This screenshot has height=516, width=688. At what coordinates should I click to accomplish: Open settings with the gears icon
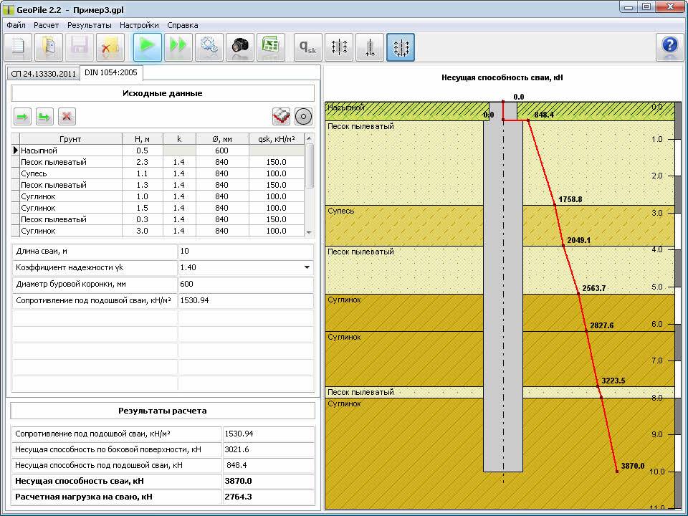pyautogui.click(x=209, y=47)
